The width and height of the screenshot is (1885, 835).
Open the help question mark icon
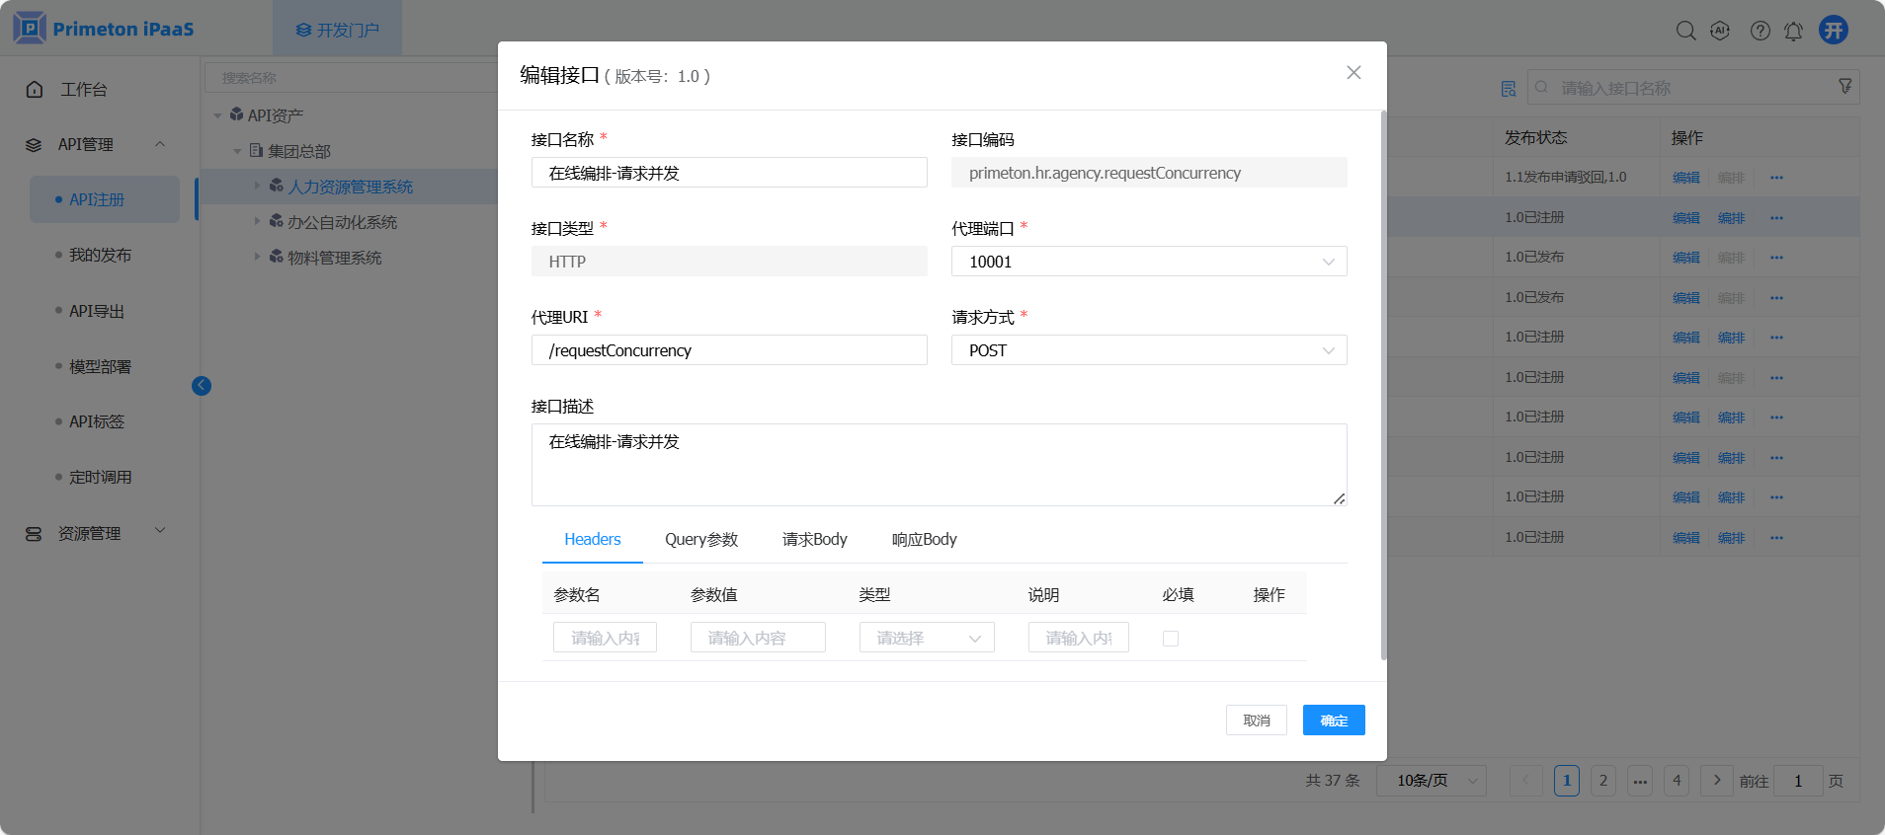(x=1760, y=31)
